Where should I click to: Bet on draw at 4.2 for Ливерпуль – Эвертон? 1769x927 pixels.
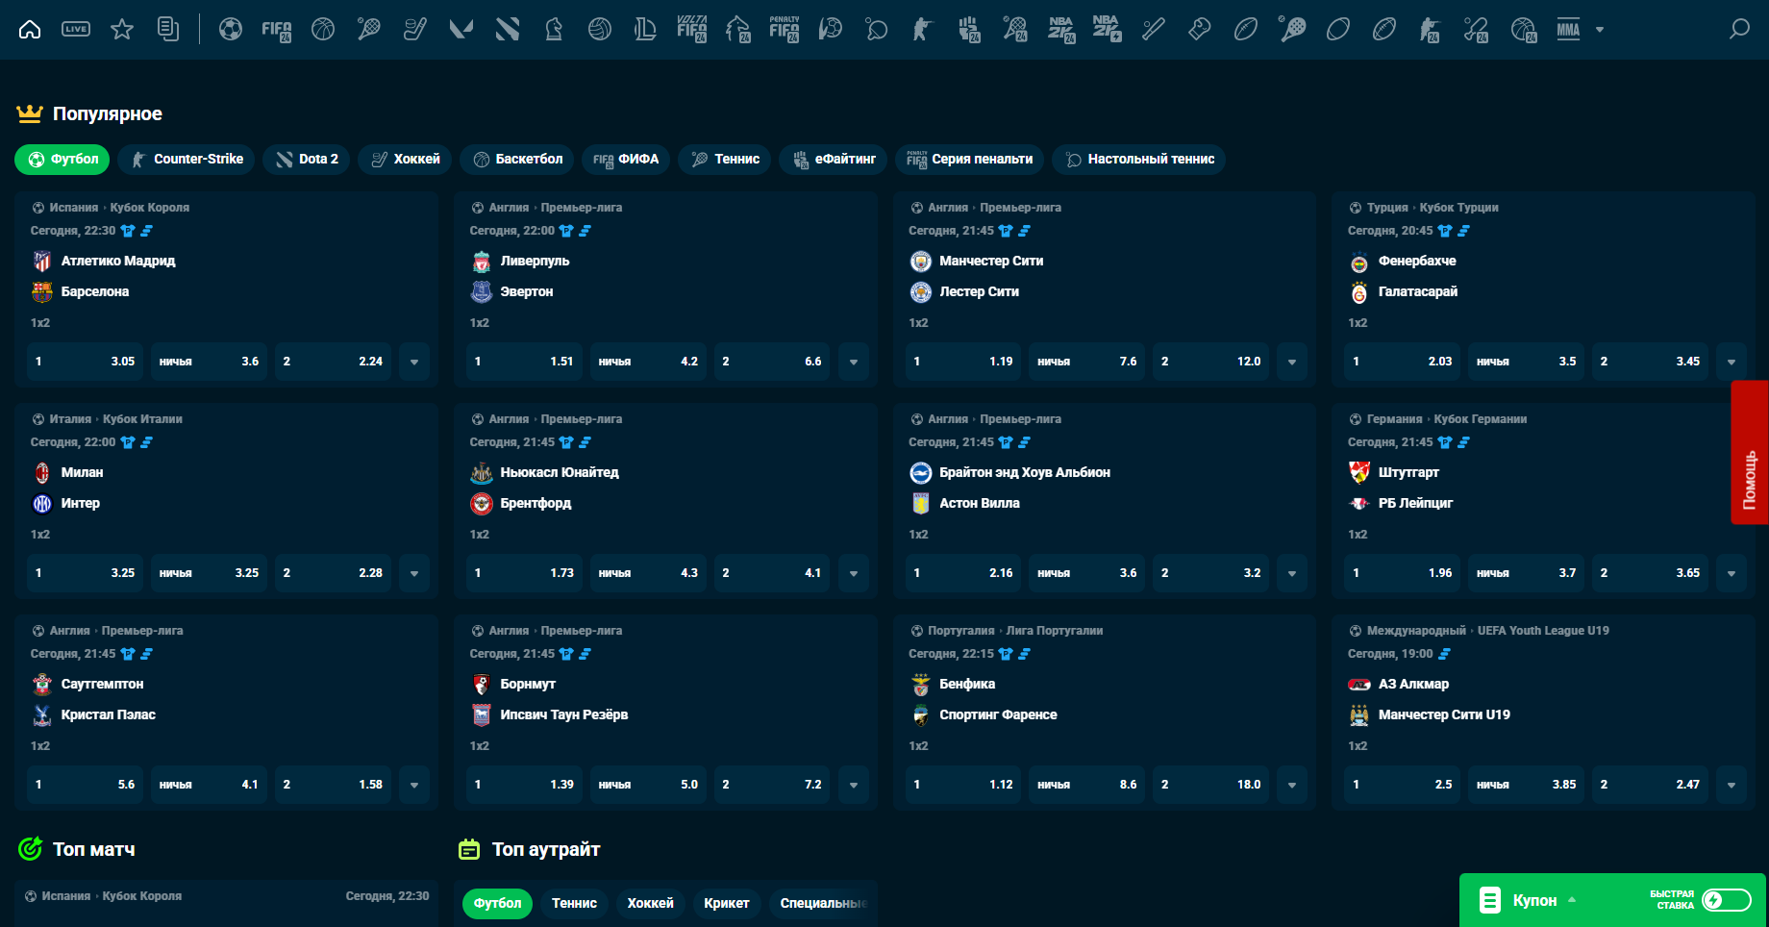(x=648, y=362)
